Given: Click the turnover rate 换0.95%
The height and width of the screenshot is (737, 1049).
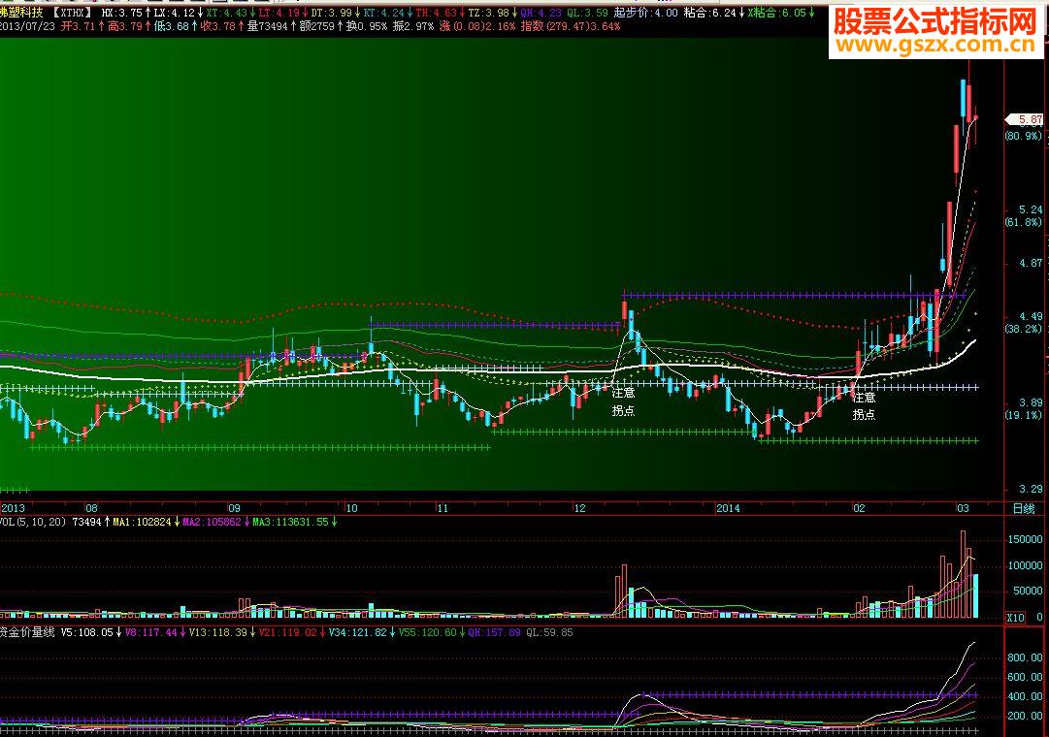Looking at the screenshot, I should (367, 26).
